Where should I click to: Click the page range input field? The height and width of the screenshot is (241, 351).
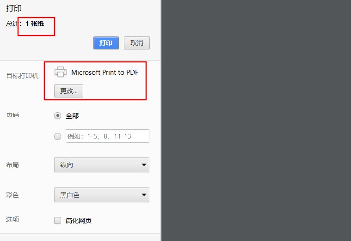(107, 136)
